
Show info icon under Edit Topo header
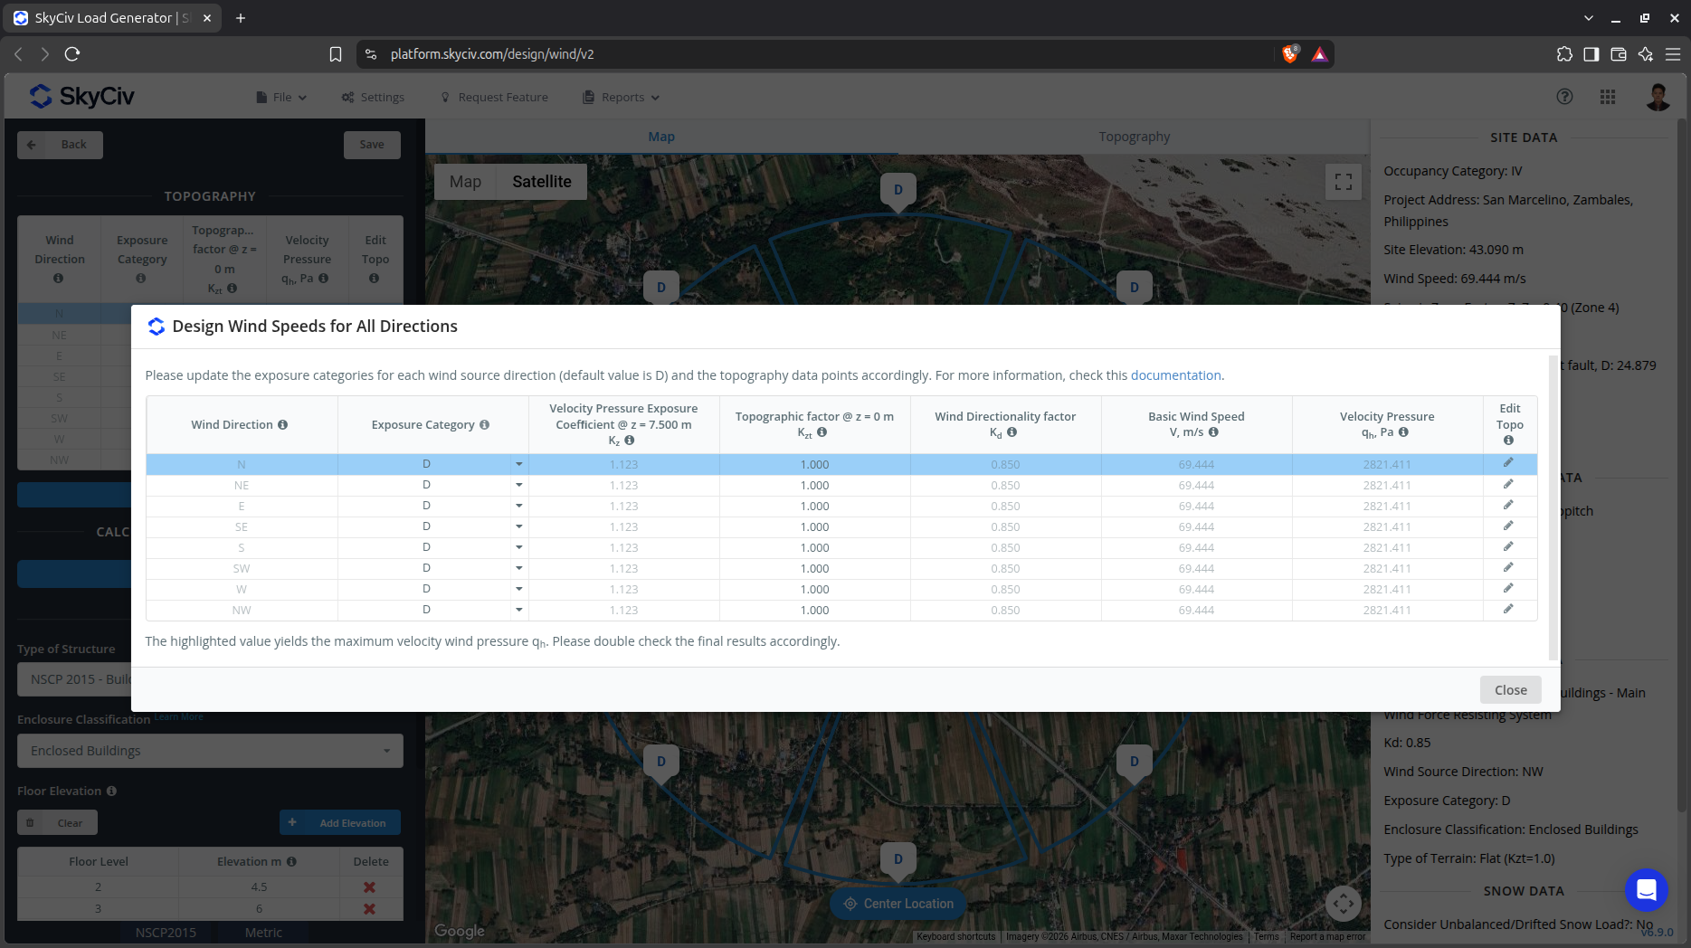[1508, 441]
